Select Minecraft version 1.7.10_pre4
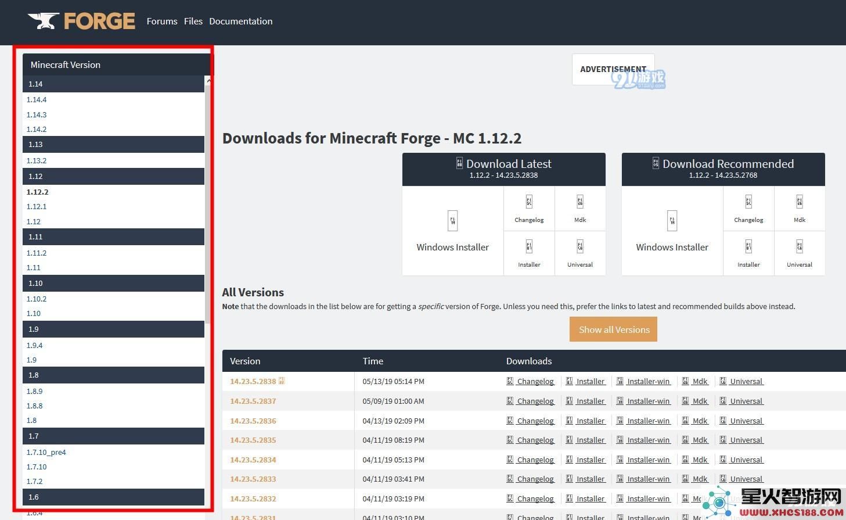 pos(46,452)
